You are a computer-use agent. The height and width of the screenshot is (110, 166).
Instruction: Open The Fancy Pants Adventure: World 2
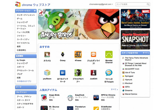137,59
